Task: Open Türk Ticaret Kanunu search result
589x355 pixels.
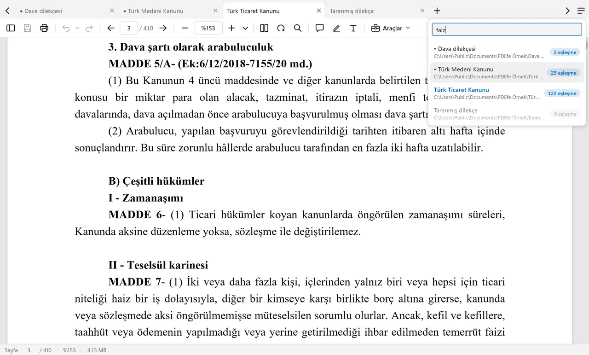Action: click(x=507, y=93)
